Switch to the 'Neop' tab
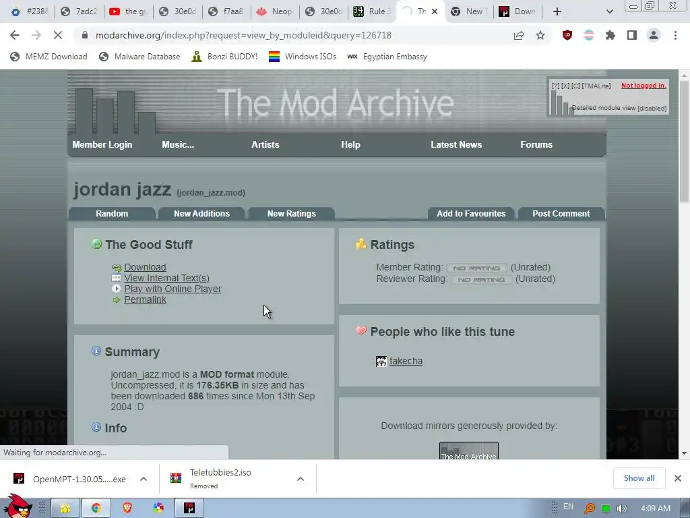The height and width of the screenshot is (518, 690). tap(276, 11)
